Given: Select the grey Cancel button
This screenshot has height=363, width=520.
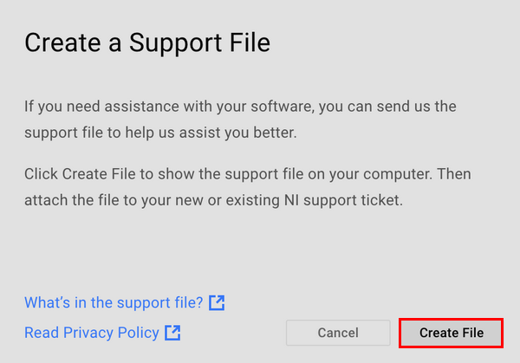Looking at the screenshot, I should (338, 333).
